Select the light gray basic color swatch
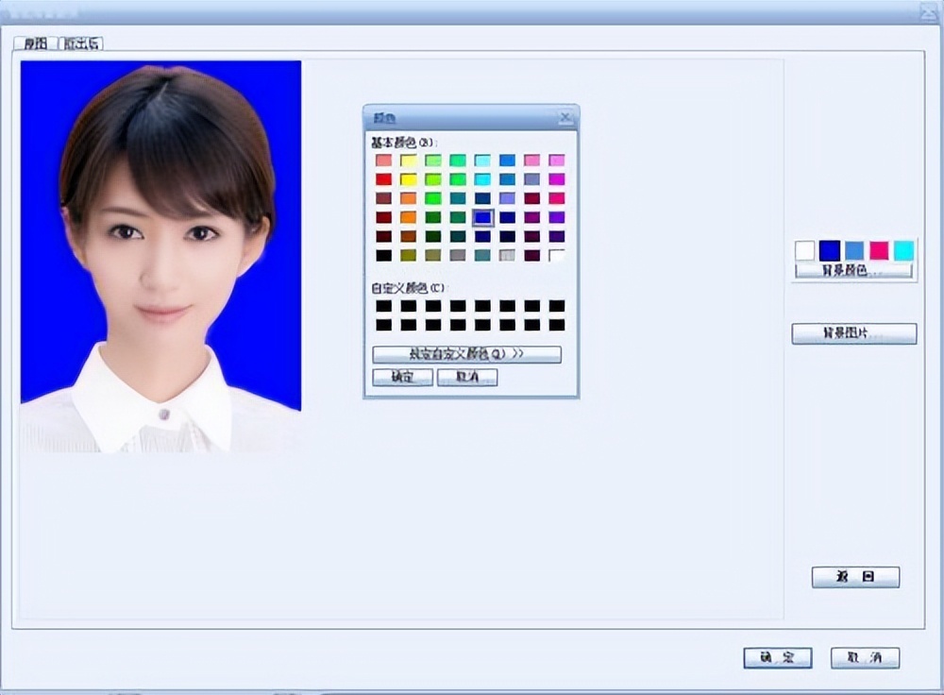 508,255
